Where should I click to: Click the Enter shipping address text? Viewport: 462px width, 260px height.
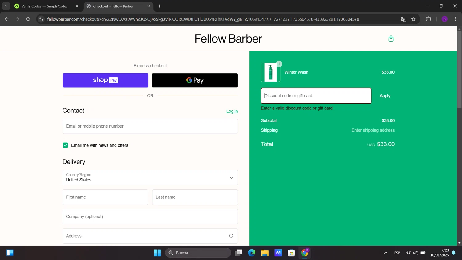tap(373, 130)
